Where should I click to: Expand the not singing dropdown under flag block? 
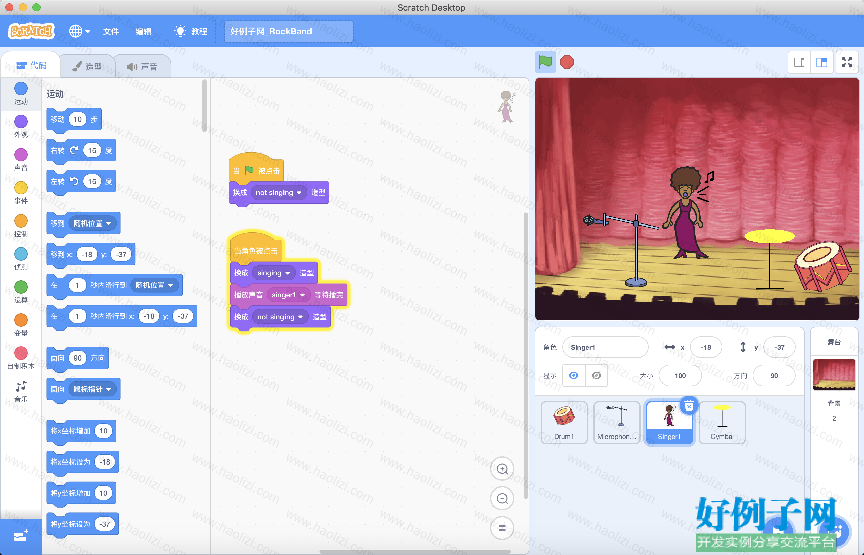[x=278, y=192]
